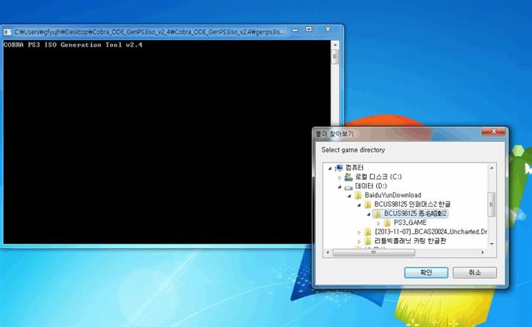Select the highlighted BCUS98125 subfolder item

click(x=416, y=213)
